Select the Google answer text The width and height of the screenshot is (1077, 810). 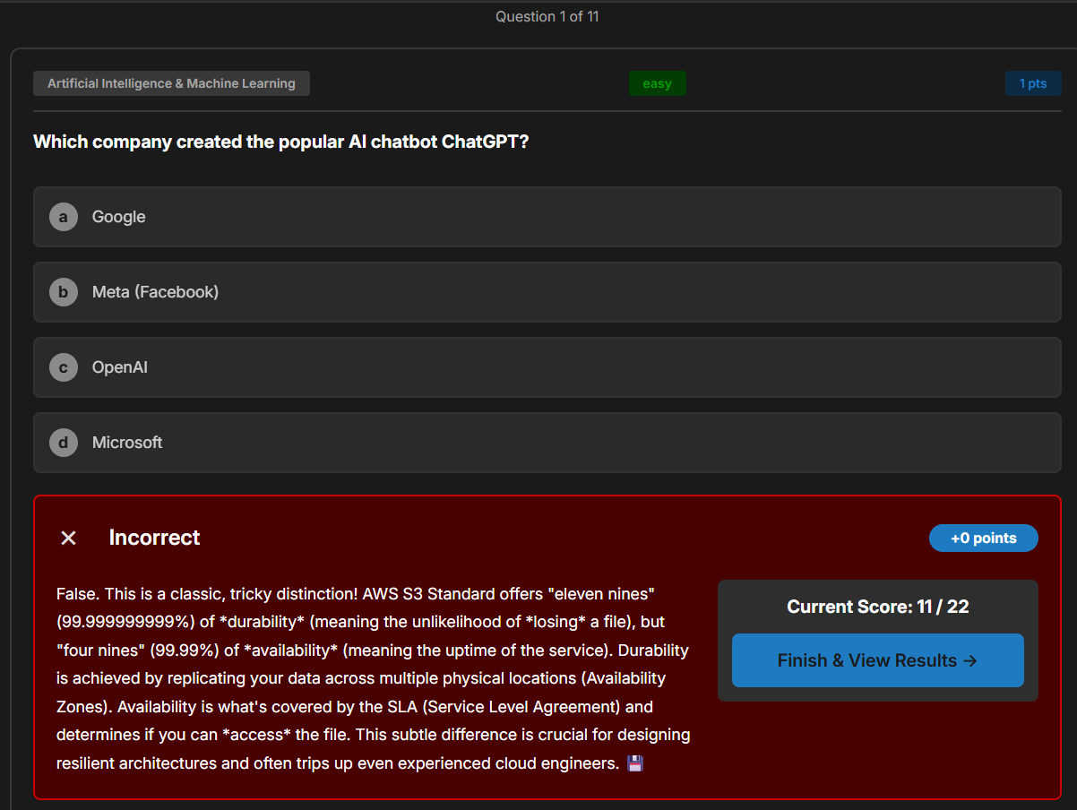pos(118,217)
